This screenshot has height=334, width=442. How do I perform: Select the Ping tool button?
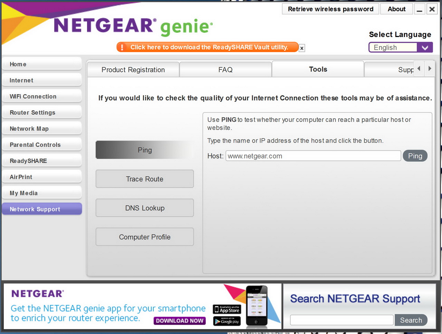click(145, 150)
